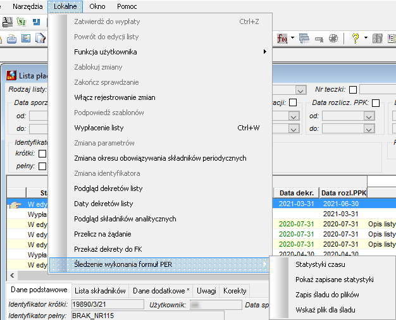Click the Identyfikator krótki input field

(x=108, y=304)
